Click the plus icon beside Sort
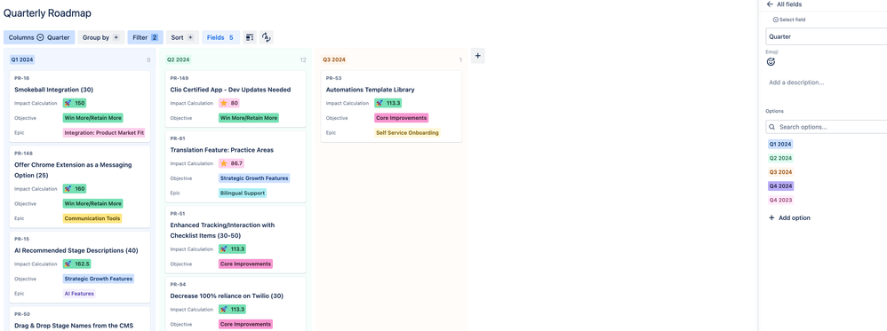Screen dimensions: 887x331 click(190, 38)
